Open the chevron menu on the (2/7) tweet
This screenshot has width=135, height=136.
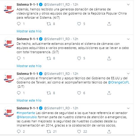click(128, 74)
